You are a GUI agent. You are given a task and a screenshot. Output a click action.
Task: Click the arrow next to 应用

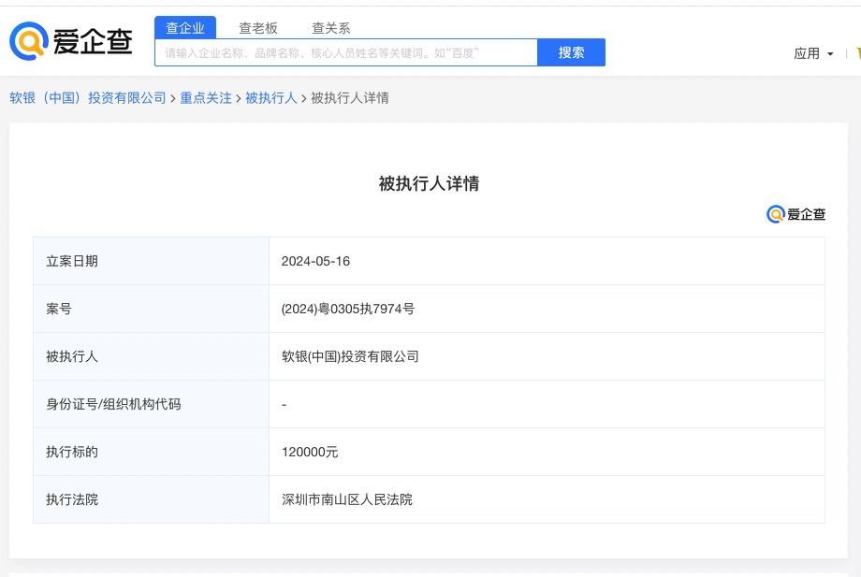[830, 54]
